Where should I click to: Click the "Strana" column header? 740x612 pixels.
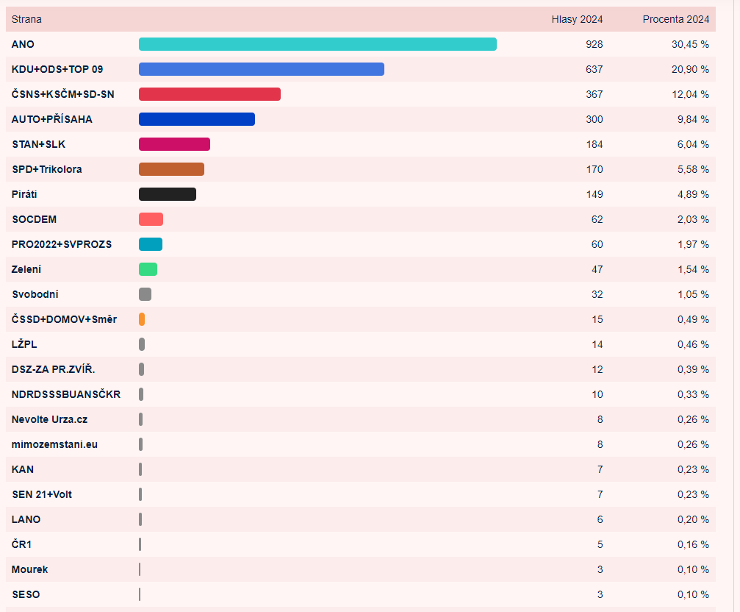point(26,19)
